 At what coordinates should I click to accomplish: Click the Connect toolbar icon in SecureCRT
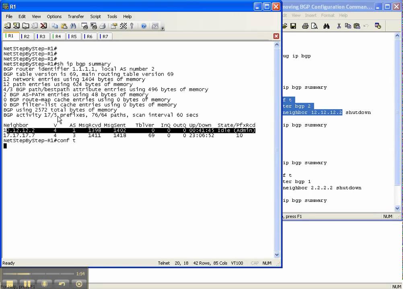point(8,26)
